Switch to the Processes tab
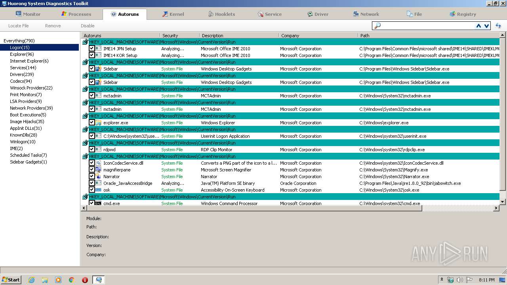507x285 pixels. pyautogui.click(x=76, y=14)
